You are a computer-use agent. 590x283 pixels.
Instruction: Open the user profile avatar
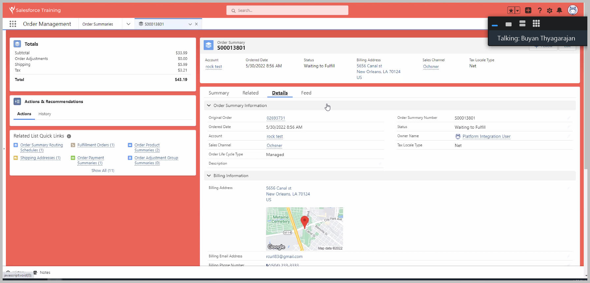[x=573, y=10]
